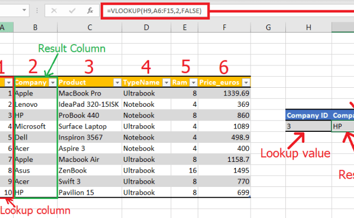The height and width of the screenshot is (218, 354).
Task: Select column B header
Action: pos(35,27)
